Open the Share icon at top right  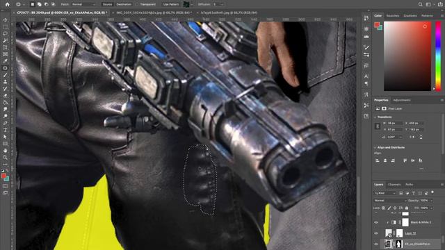coord(440,4)
